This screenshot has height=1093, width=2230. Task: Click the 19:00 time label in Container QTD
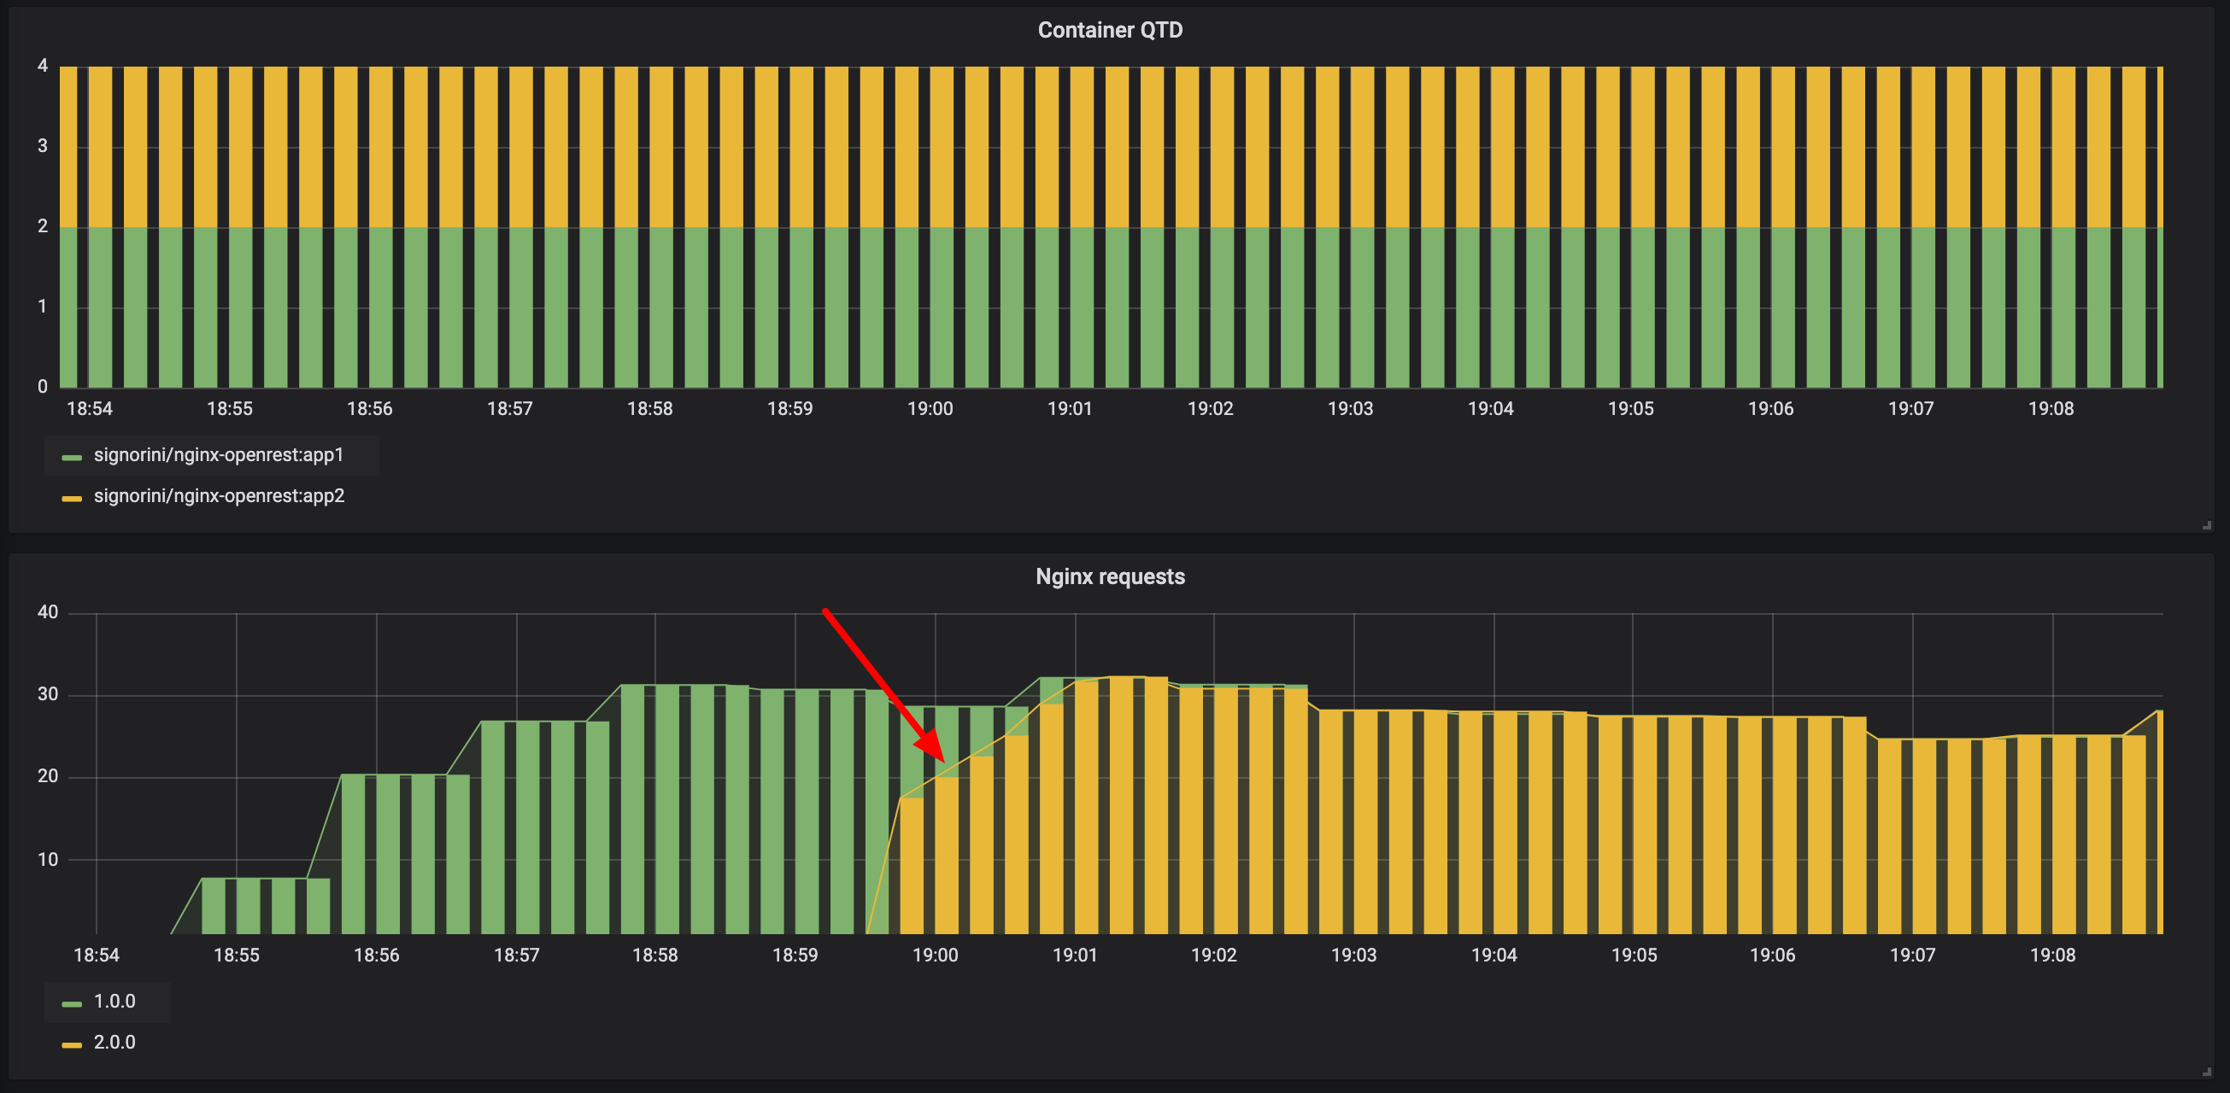tap(930, 408)
